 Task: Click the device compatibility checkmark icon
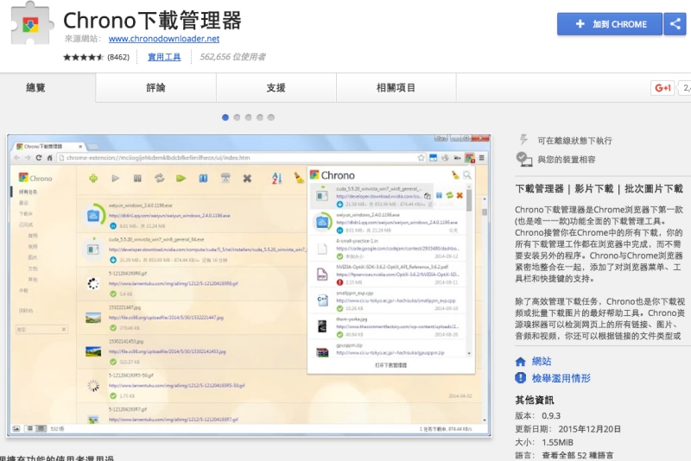tap(523, 159)
